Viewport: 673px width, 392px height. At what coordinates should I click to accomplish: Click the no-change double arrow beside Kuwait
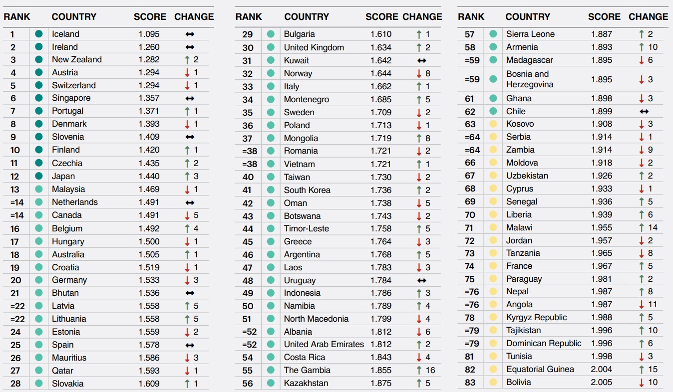[421, 60]
